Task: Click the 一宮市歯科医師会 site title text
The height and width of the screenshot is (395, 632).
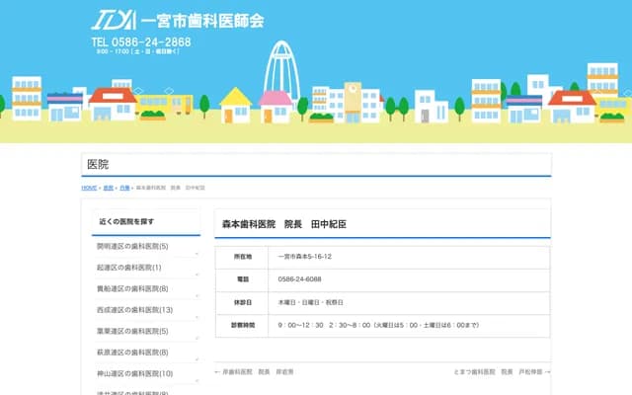Action: tap(202, 21)
